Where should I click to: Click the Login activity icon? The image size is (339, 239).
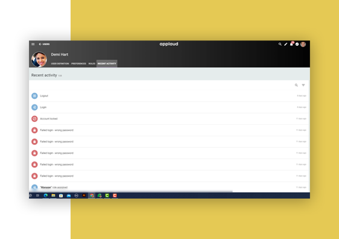coord(34,107)
